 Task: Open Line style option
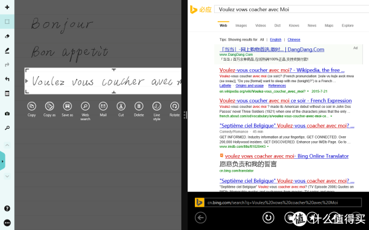point(157,106)
